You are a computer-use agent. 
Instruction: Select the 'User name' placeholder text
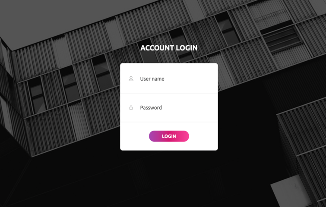click(x=152, y=78)
